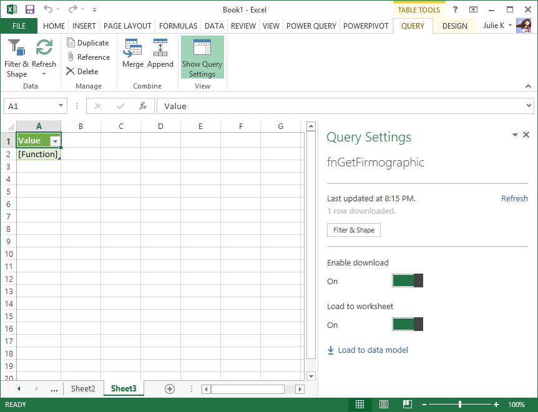Viewport: 538px width, 412px height.
Task: Open the undo history dropdown arrow
Action: click(57, 9)
